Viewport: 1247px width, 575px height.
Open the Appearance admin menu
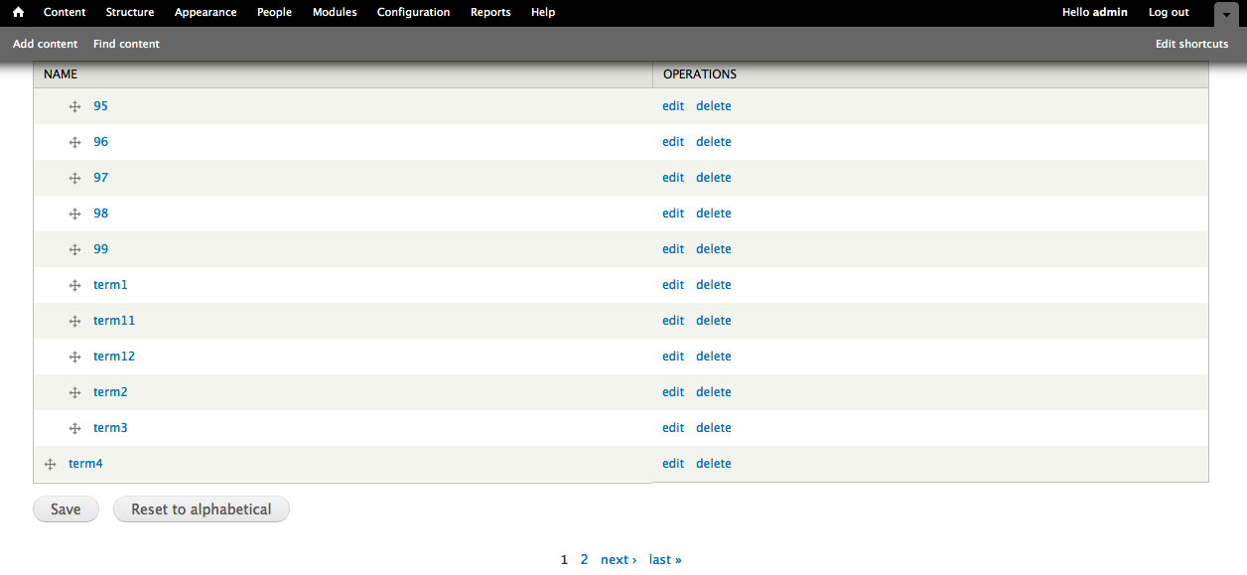pos(206,13)
